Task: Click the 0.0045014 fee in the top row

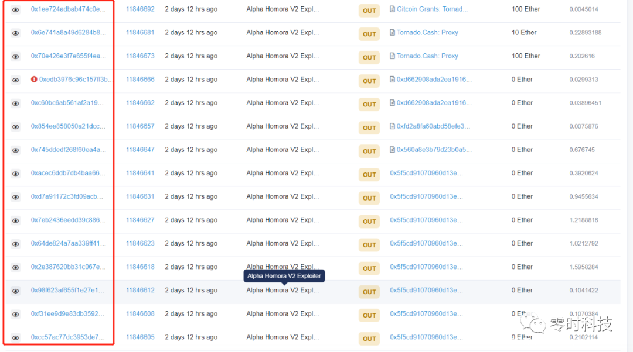Action: (x=584, y=9)
